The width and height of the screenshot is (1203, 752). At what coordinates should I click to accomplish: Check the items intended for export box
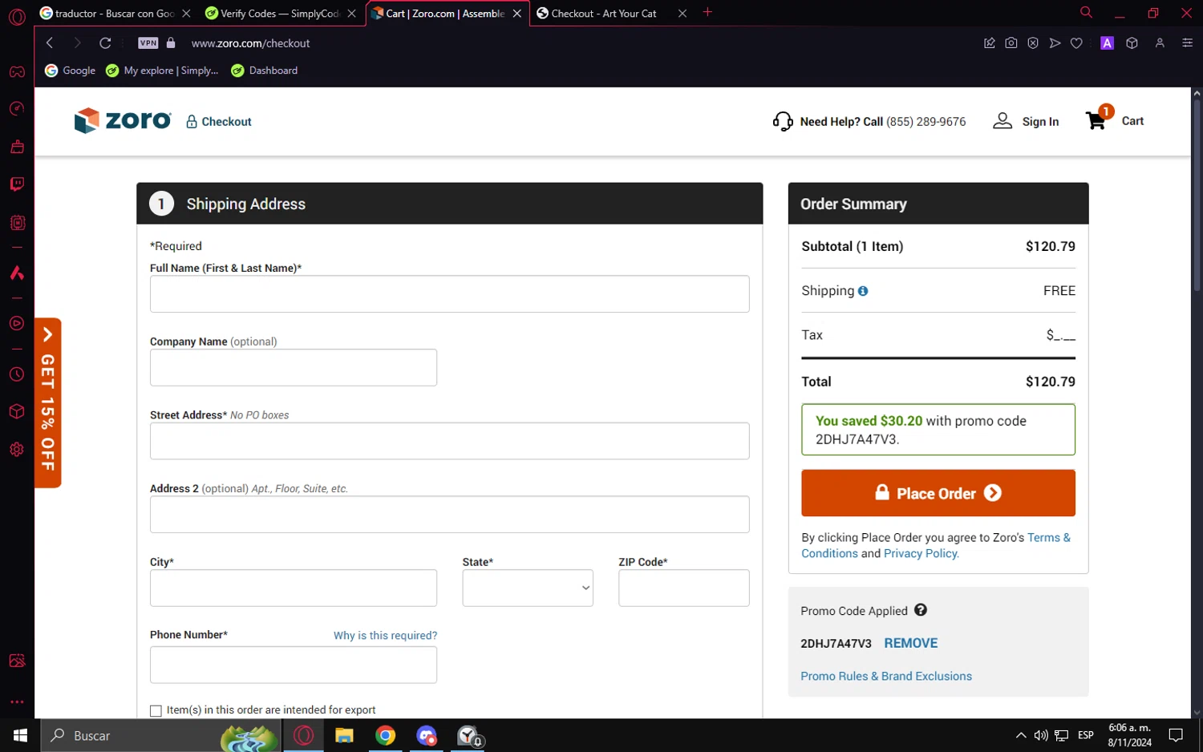[156, 710]
